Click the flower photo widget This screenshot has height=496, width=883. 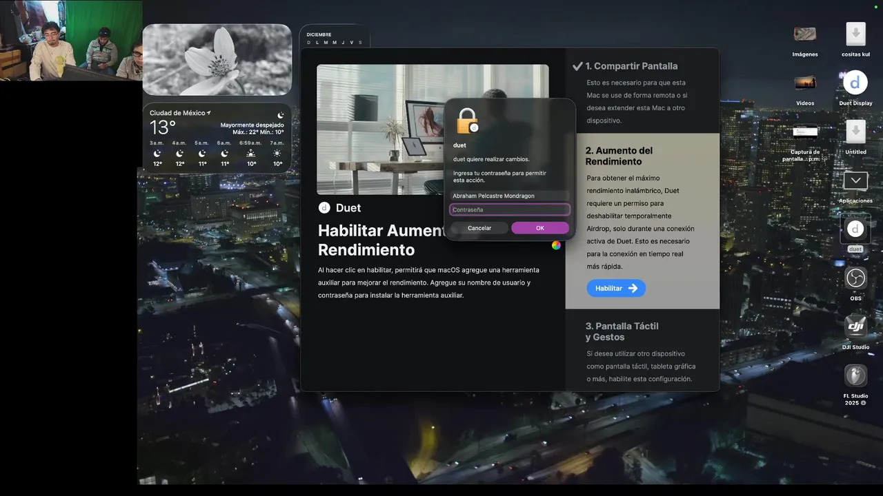(x=217, y=59)
